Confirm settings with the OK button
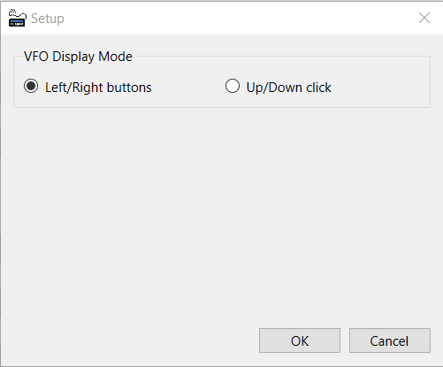The width and height of the screenshot is (443, 367). (300, 340)
